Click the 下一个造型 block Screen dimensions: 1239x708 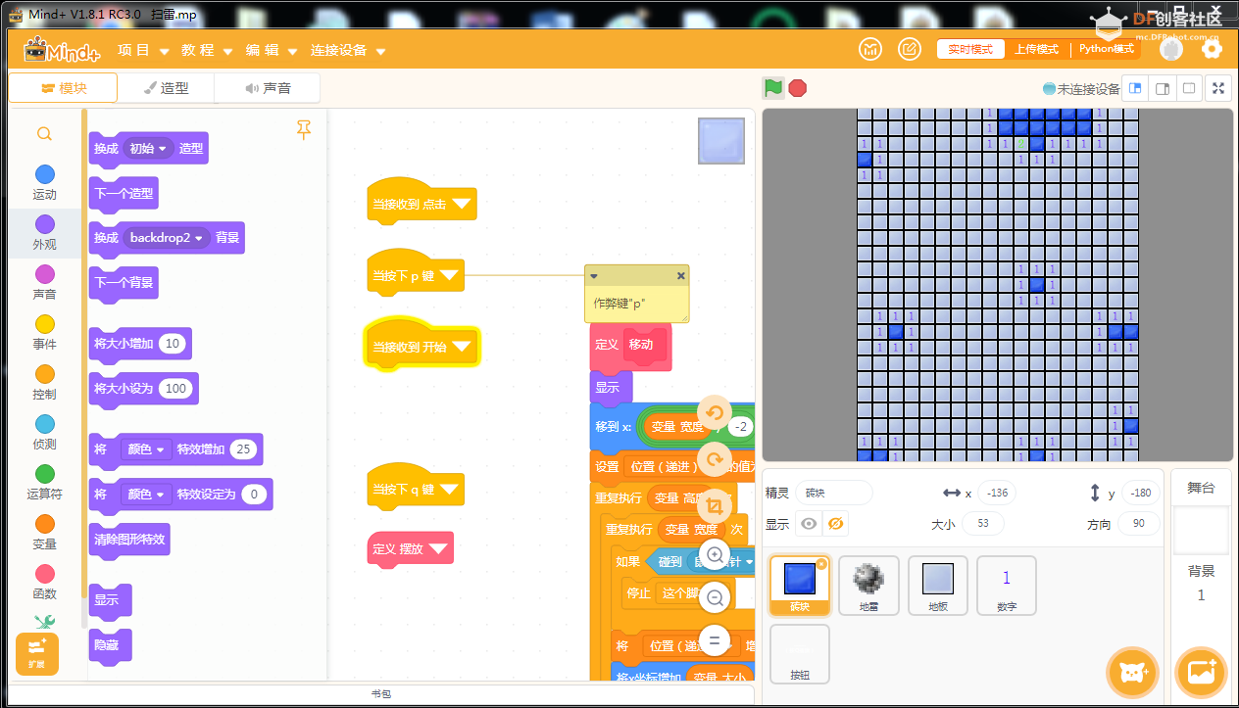124,193
